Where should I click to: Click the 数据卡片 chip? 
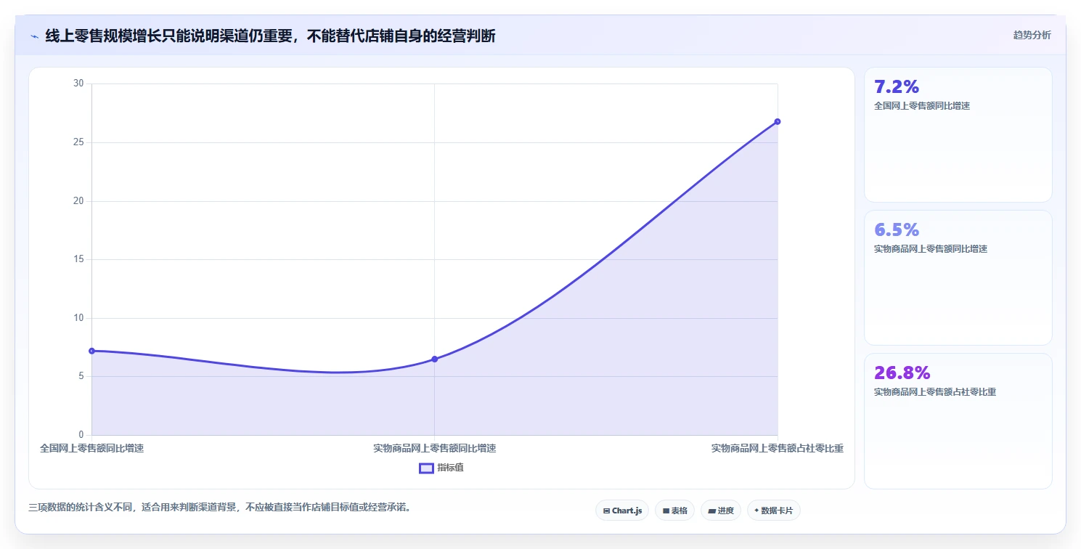(x=774, y=511)
